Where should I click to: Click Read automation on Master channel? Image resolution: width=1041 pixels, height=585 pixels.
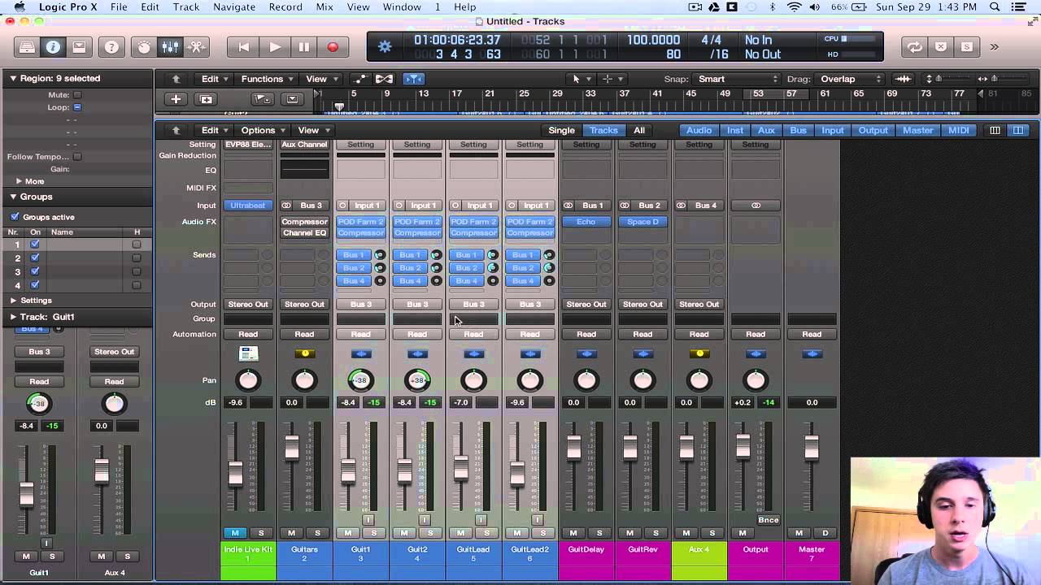812,334
